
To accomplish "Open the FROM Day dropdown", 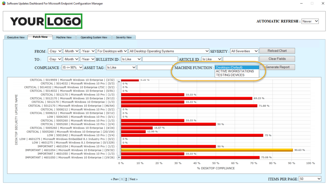I will tap(54, 51).
